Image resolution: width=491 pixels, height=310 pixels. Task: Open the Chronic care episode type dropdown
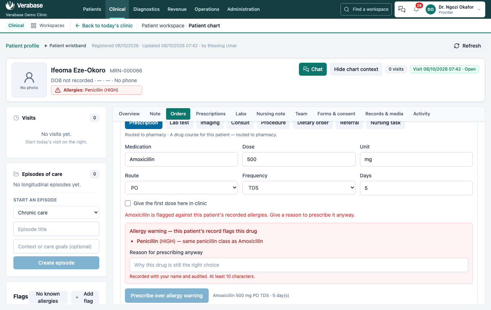[56, 213]
